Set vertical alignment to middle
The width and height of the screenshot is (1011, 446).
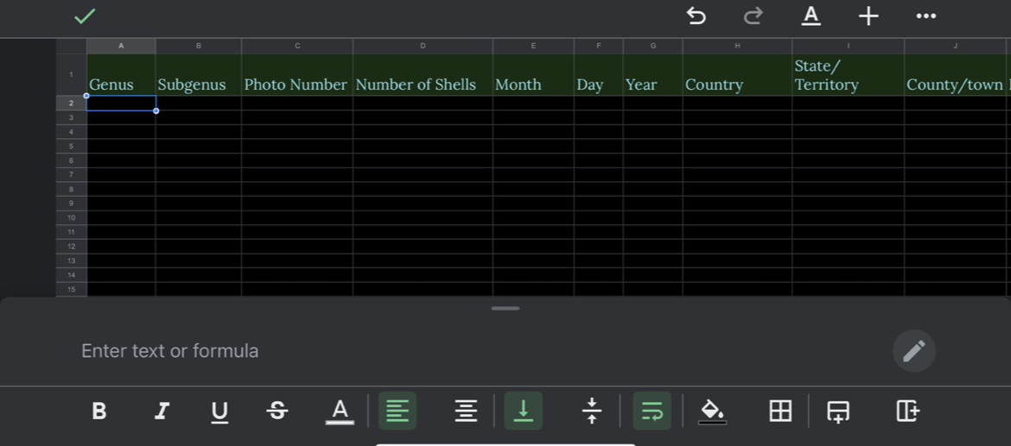click(591, 411)
